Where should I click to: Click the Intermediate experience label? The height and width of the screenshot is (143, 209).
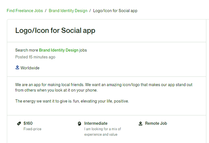click(x=96, y=123)
